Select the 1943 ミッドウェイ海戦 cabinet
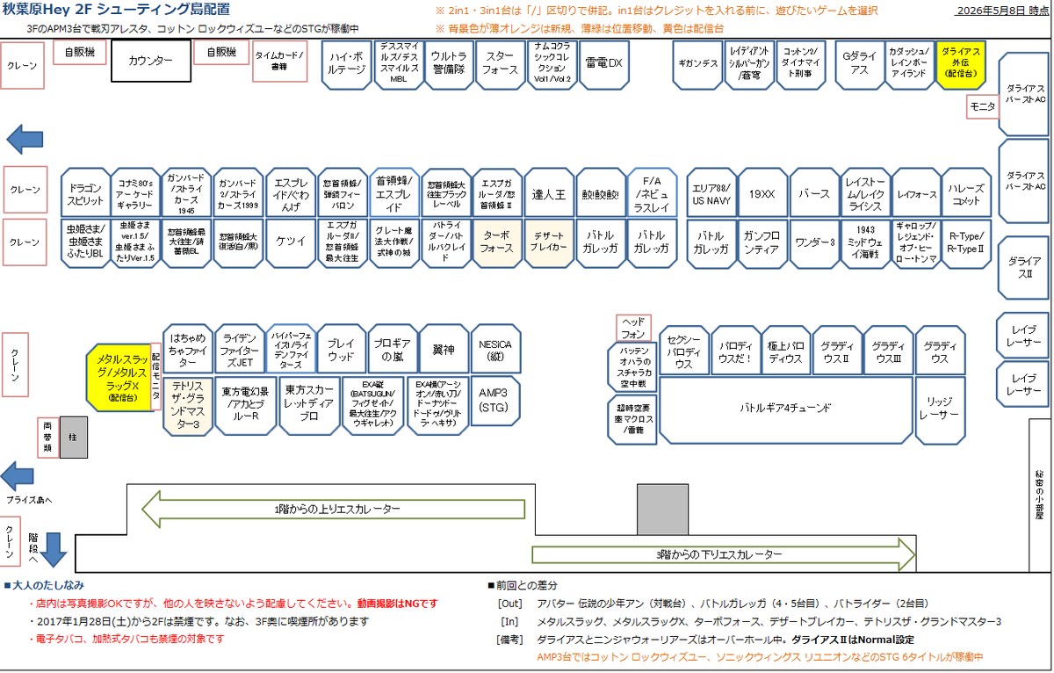1054x673 pixels. (x=865, y=242)
